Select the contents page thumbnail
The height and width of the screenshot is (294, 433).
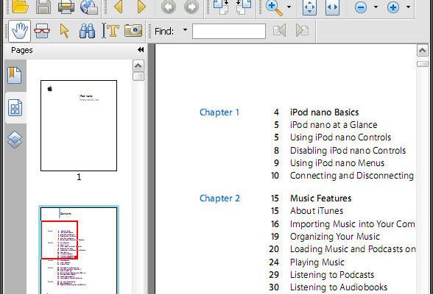pos(79,250)
